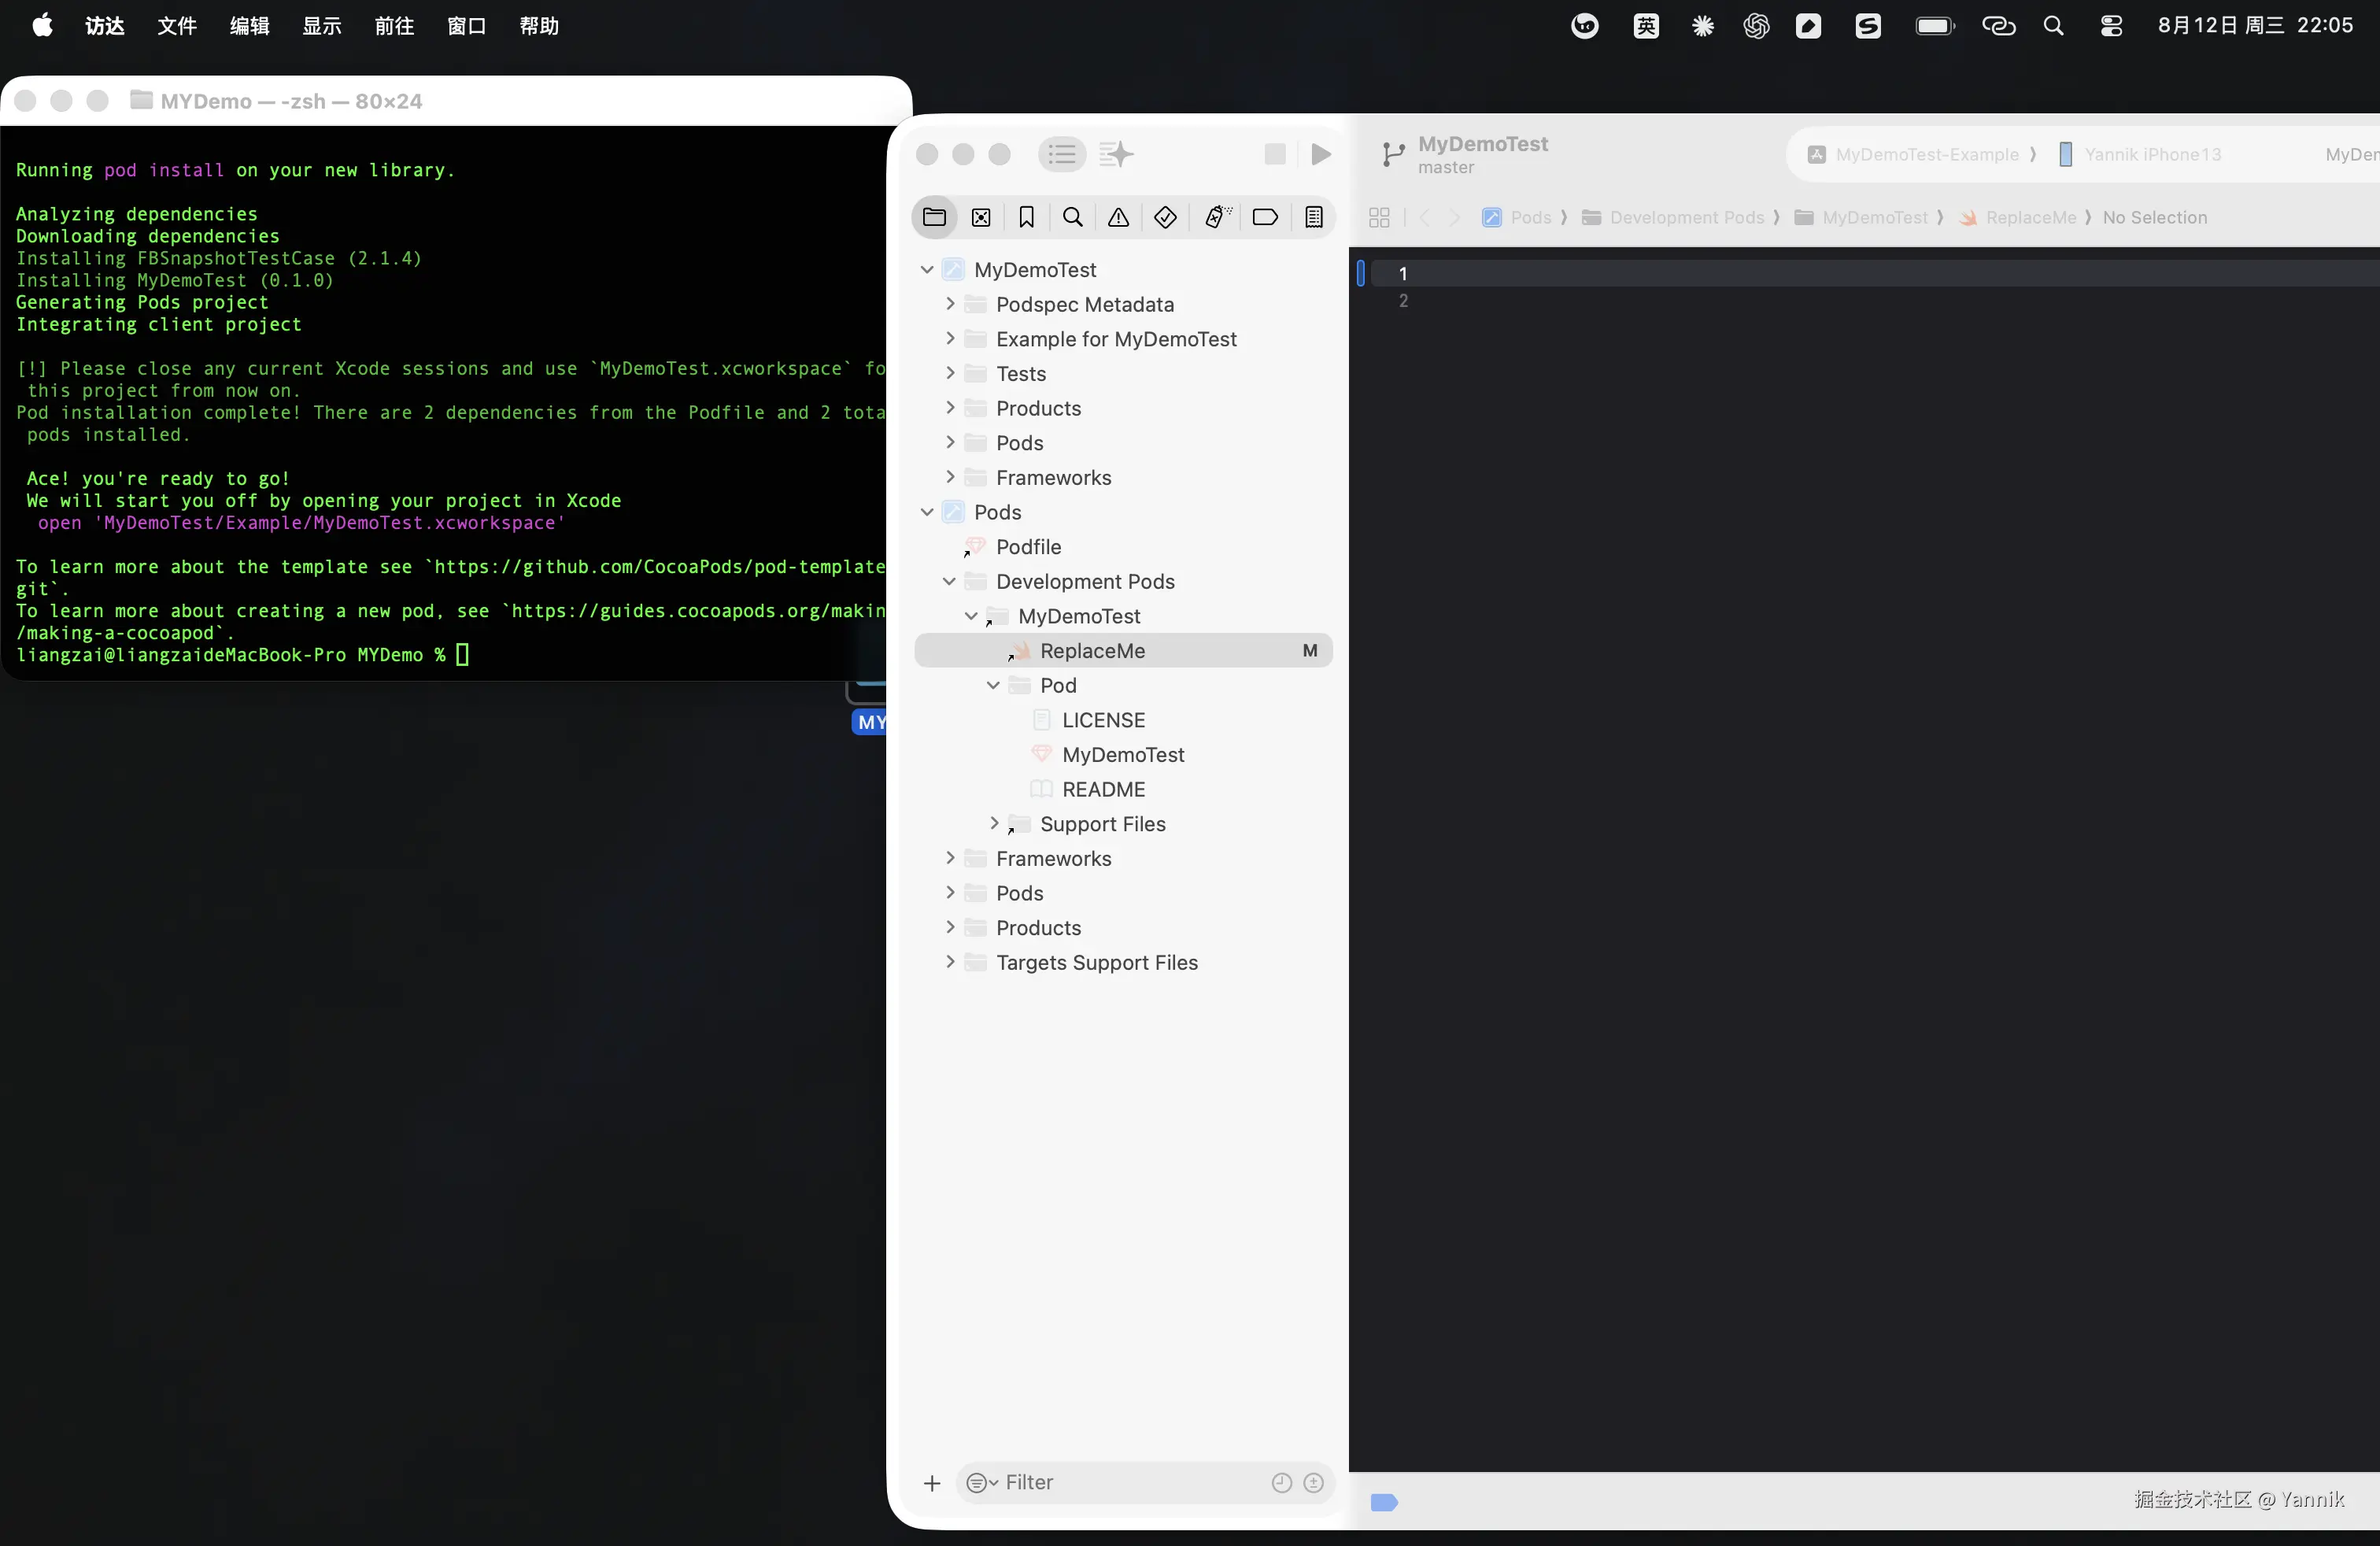The width and height of the screenshot is (2380, 1546).
Task: Open the Report navigator icon
Action: pos(1314,217)
